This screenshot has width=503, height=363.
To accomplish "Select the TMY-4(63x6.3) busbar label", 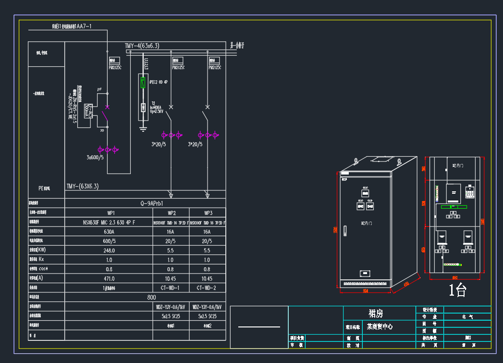I will (142, 46).
